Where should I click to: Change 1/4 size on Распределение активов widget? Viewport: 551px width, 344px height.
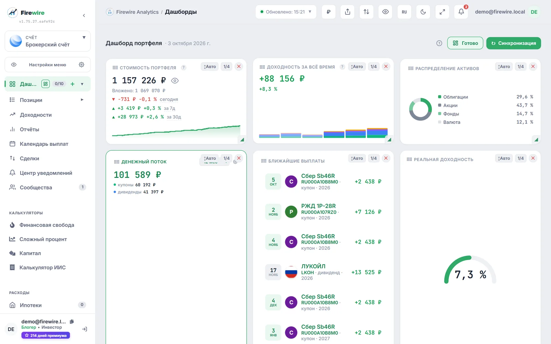[x=521, y=67]
